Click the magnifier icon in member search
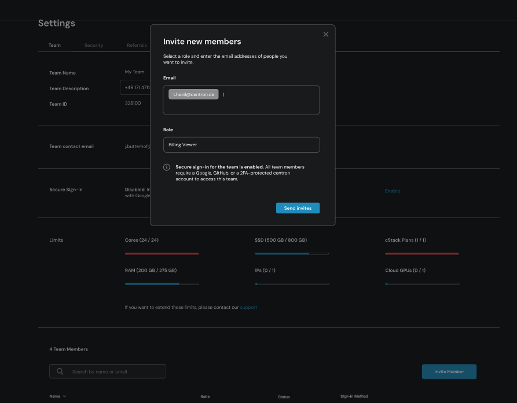Viewport: 517px width, 403px height. [x=60, y=372]
